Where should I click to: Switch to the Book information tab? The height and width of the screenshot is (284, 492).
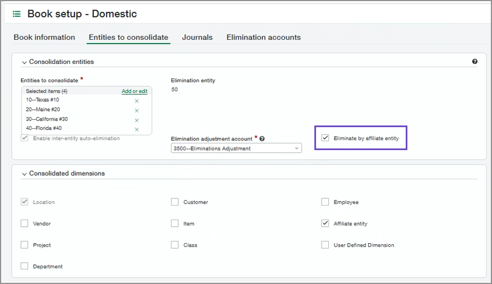click(x=44, y=38)
